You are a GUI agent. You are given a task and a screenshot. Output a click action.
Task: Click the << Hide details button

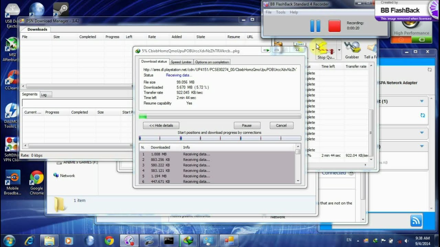161,126
